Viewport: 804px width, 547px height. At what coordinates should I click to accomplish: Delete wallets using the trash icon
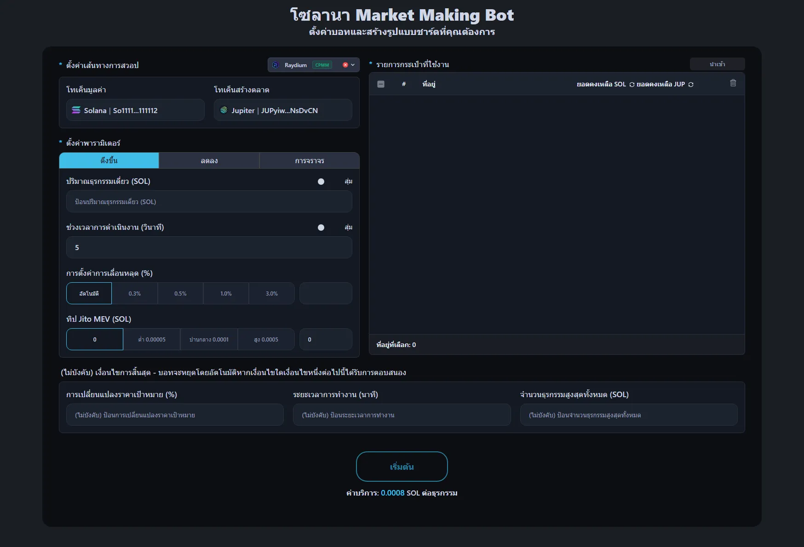point(733,84)
